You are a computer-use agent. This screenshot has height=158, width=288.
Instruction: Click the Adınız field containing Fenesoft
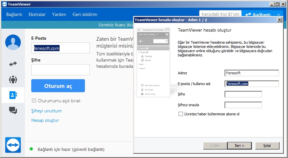tap(252, 73)
